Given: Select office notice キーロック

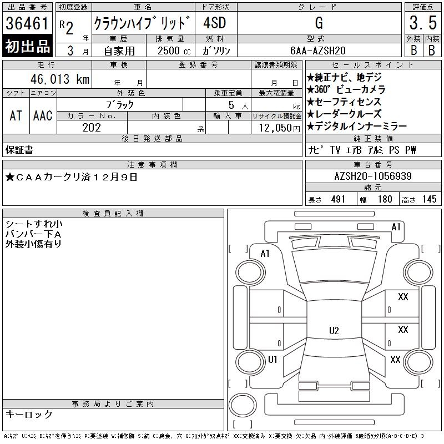Looking at the screenshot, I should pos(29,414).
